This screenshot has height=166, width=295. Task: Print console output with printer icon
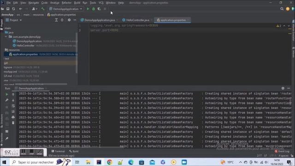coord(13,117)
